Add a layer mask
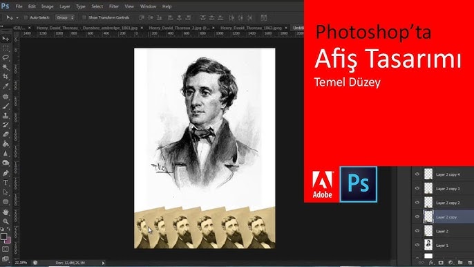This screenshot has height=267, width=474. click(x=441, y=262)
